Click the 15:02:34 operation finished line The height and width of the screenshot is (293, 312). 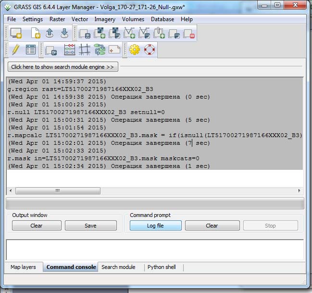click(x=109, y=166)
